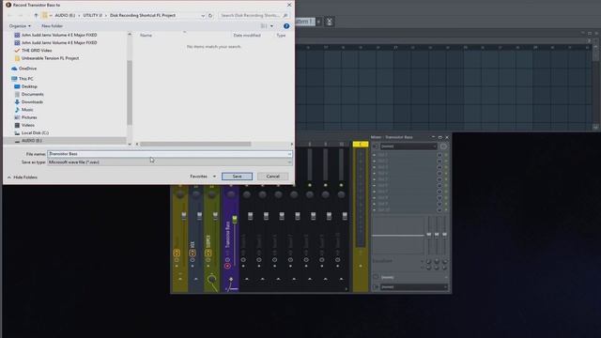
Task: Open the Save as type combo box
Action: [x=169, y=162]
